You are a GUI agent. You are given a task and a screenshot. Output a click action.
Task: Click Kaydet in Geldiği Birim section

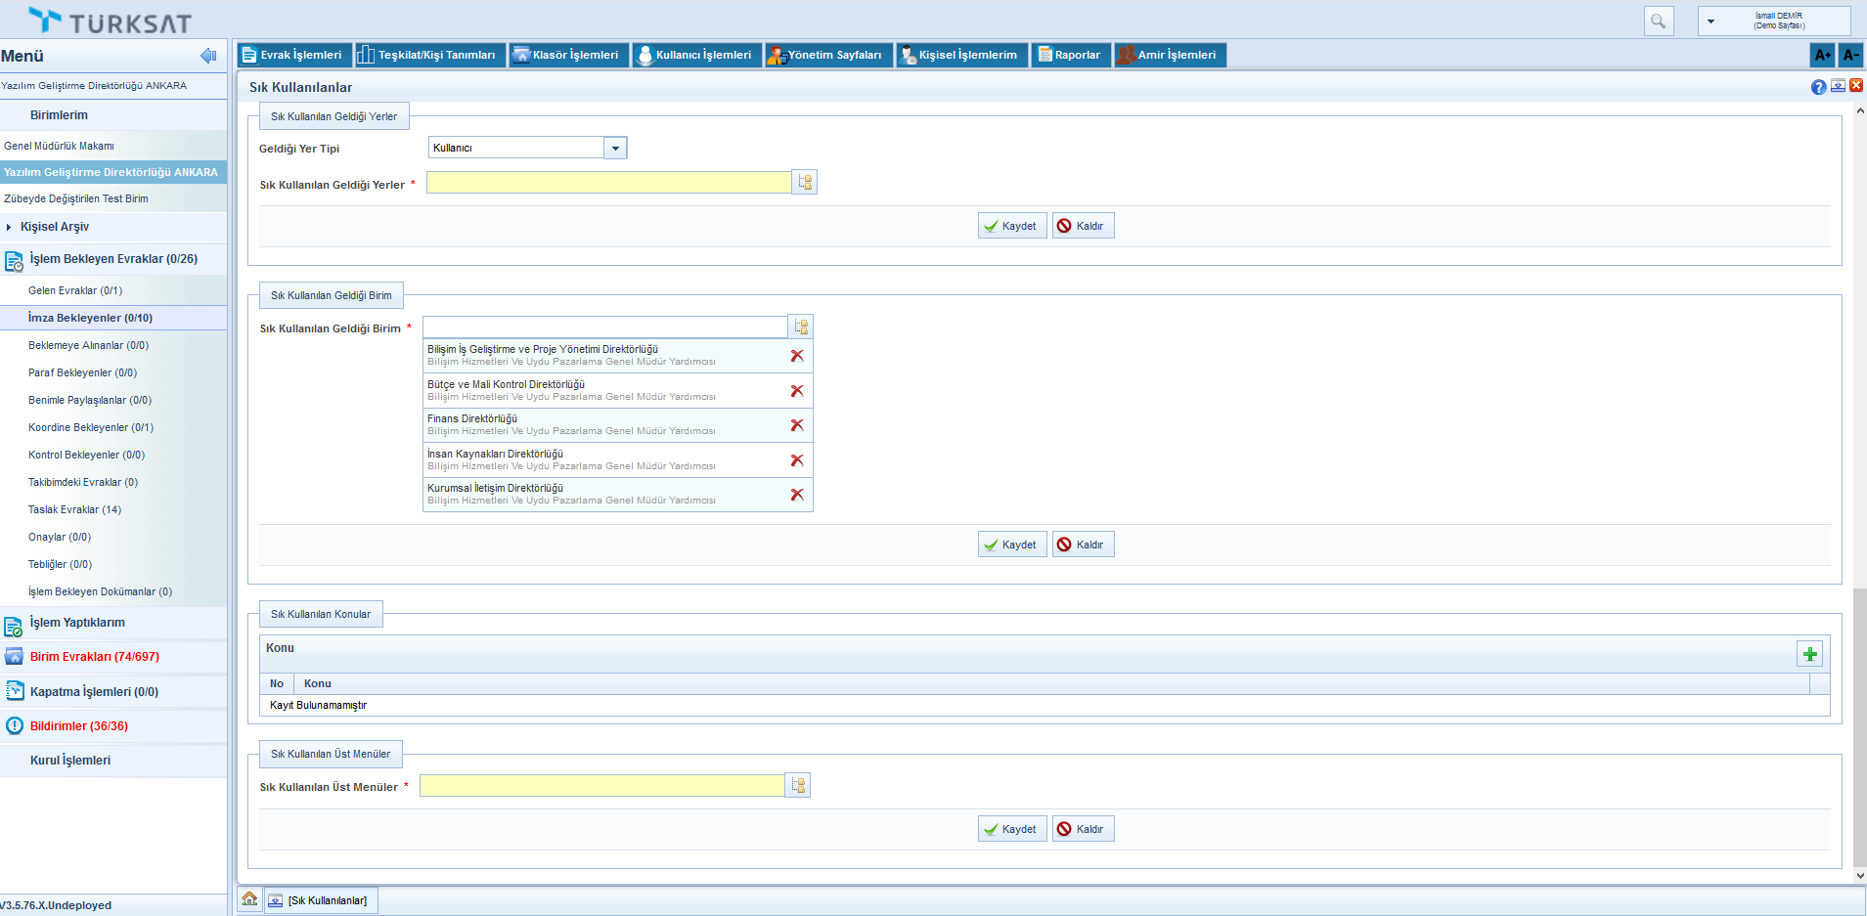[x=1011, y=545]
